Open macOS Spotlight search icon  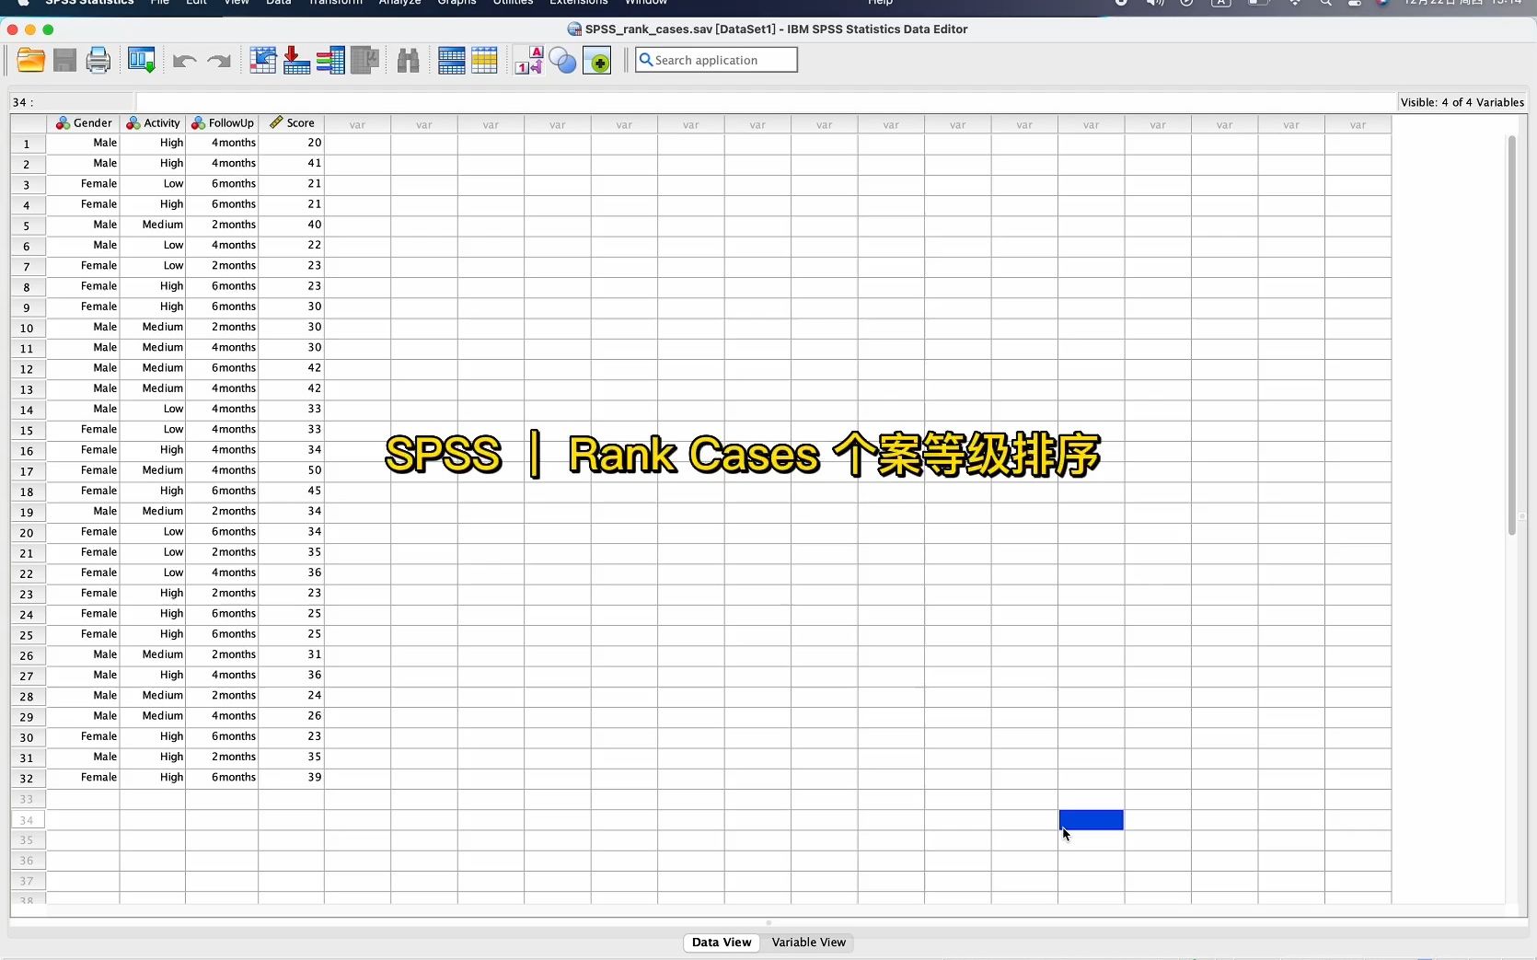1325,3
